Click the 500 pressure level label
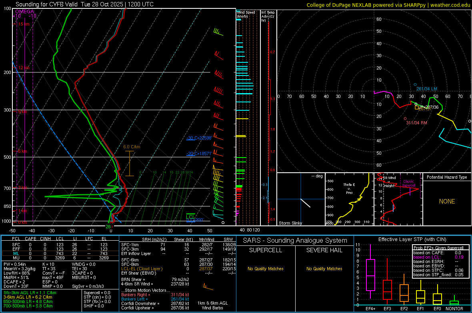This screenshot has height=313, width=472. (x=7, y=157)
